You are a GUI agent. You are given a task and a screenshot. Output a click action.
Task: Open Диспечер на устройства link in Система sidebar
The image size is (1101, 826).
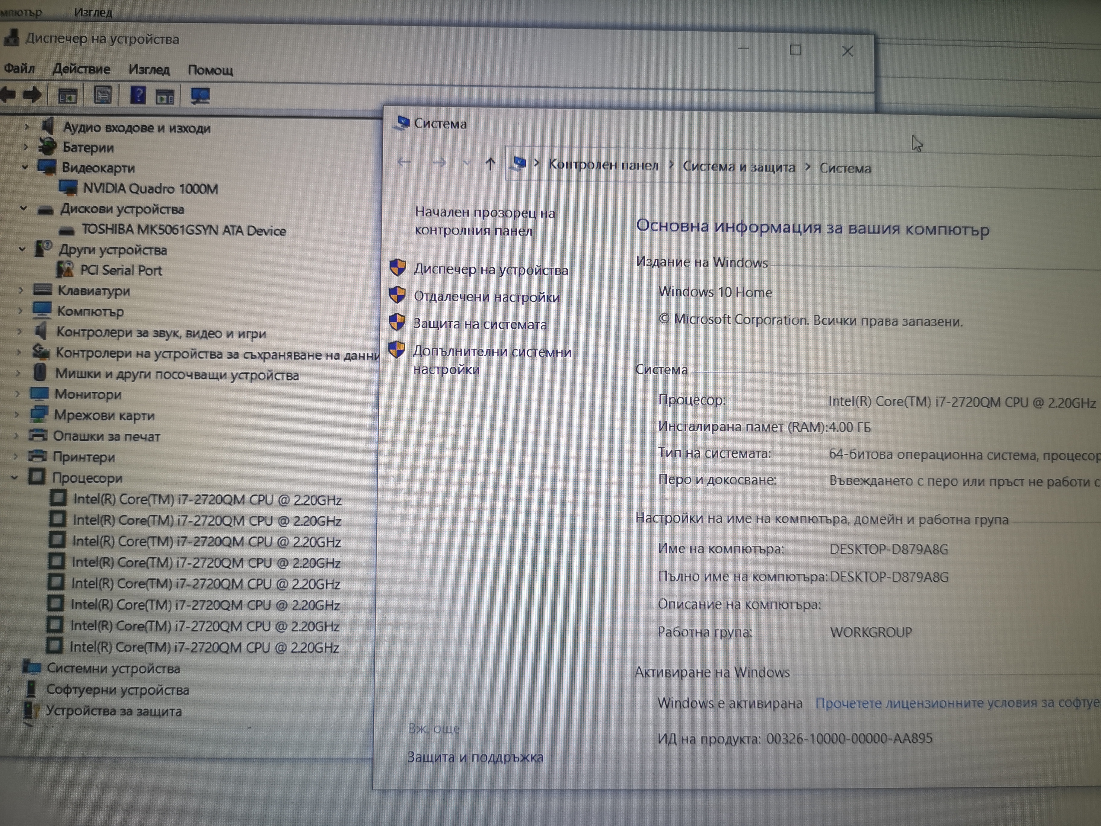491,269
